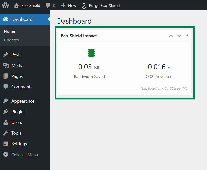Open the New content menu
Screen dimensions: 207x170
tap(72, 6)
